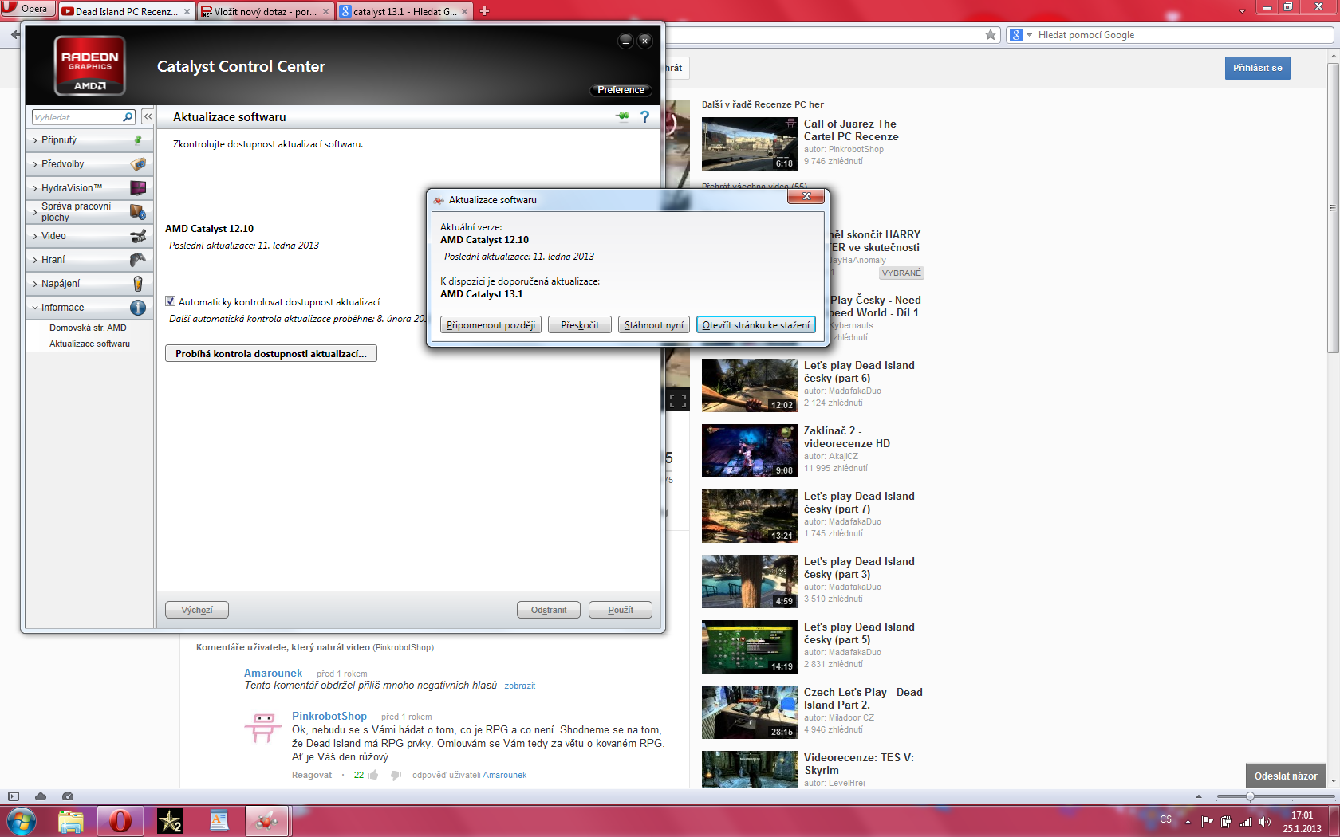This screenshot has height=837, width=1340.
Task: Click the thumbs-down icon under PinkrobotShop comment
Action: [x=396, y=776]
